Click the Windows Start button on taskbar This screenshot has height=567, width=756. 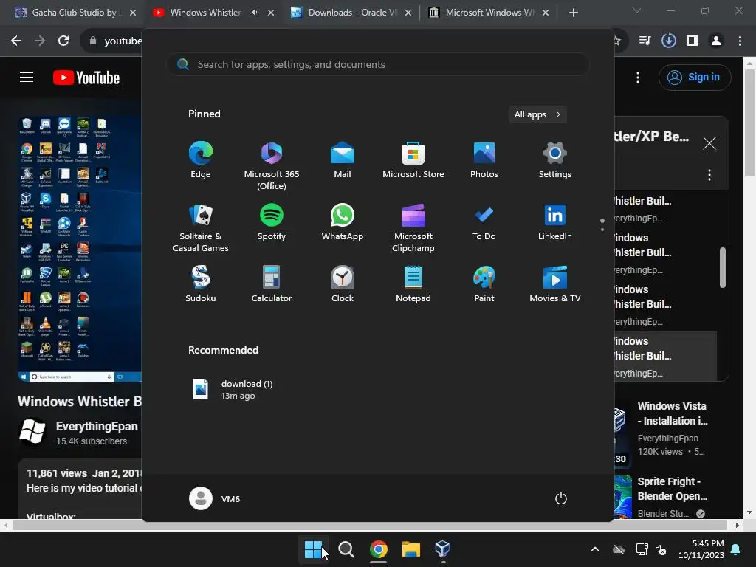(313, 549)
